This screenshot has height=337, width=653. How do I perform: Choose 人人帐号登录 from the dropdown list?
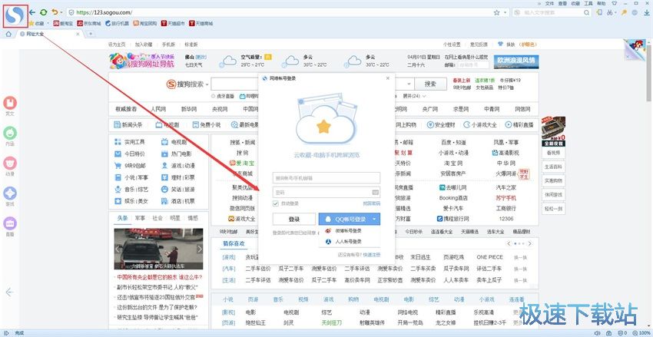tap(349, 241)
